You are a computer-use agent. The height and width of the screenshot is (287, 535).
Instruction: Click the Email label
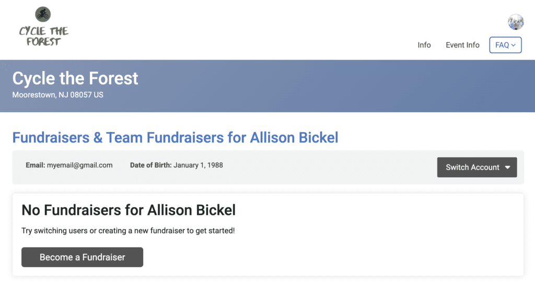click(35, 165)
